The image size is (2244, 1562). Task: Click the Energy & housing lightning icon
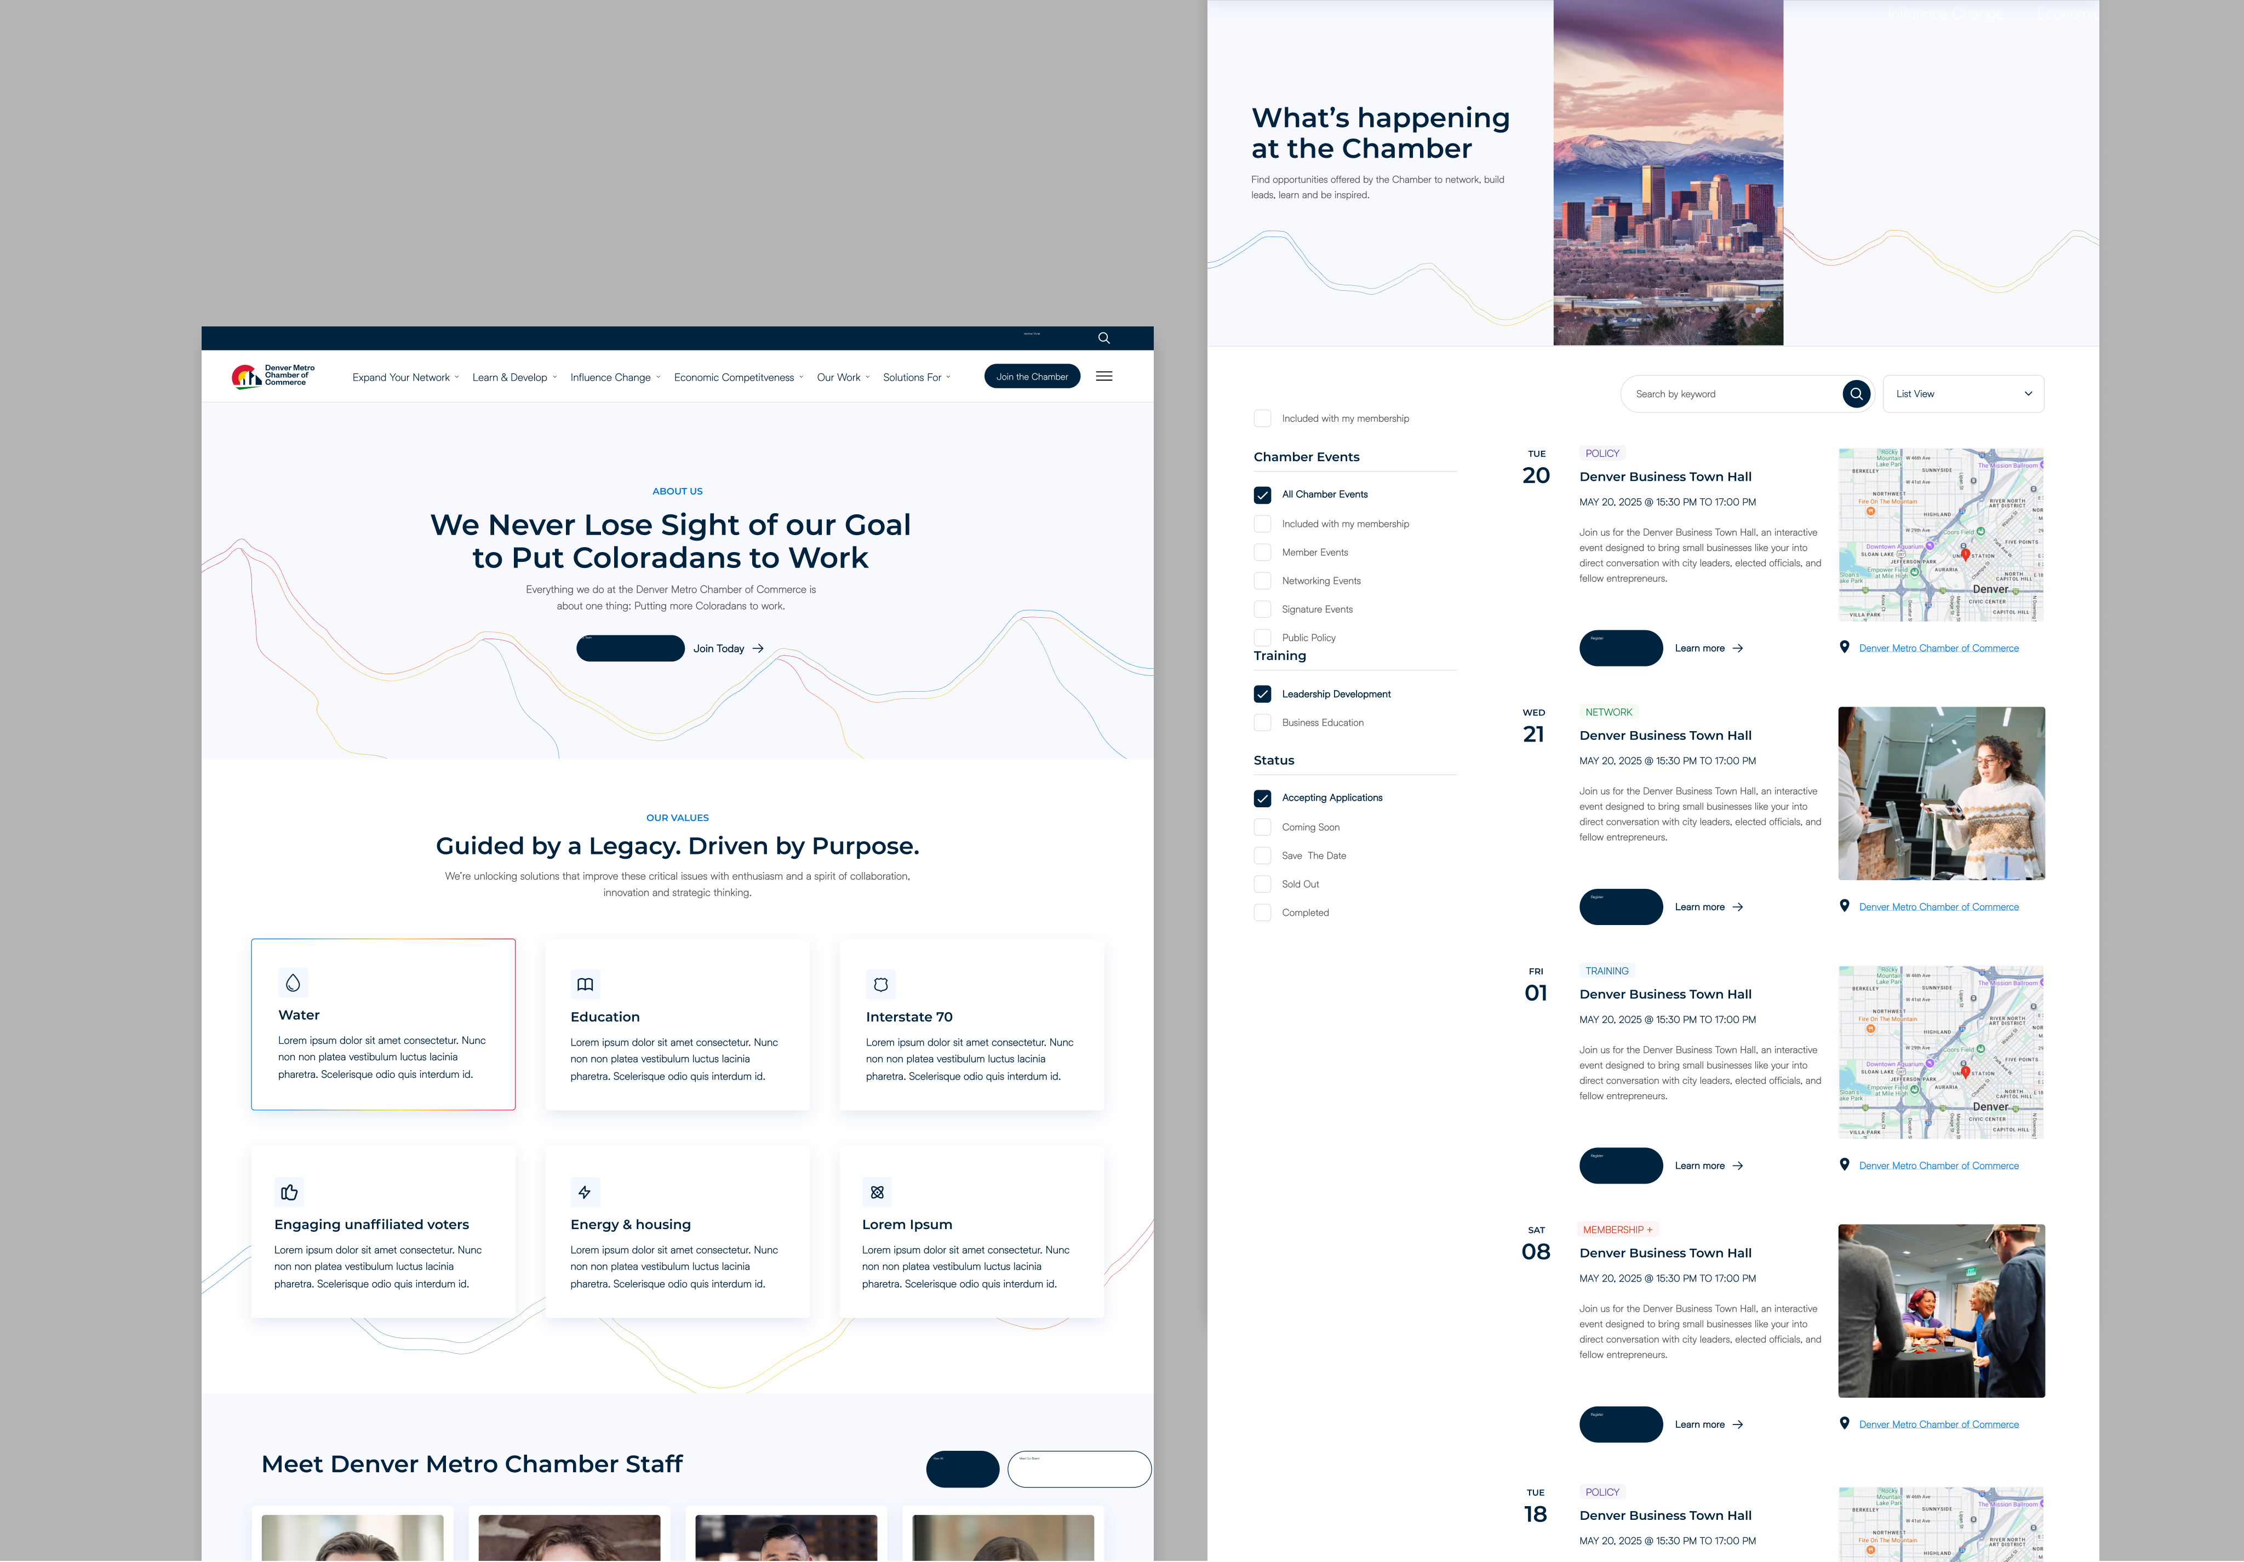pyautogui.click(x=585, y=1192)
